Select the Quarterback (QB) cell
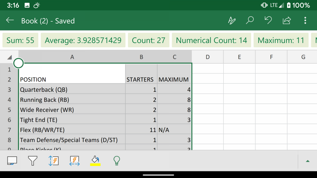The height and width of the screenshot is (178, 317). pyautogui.click(x=72, y=90)
